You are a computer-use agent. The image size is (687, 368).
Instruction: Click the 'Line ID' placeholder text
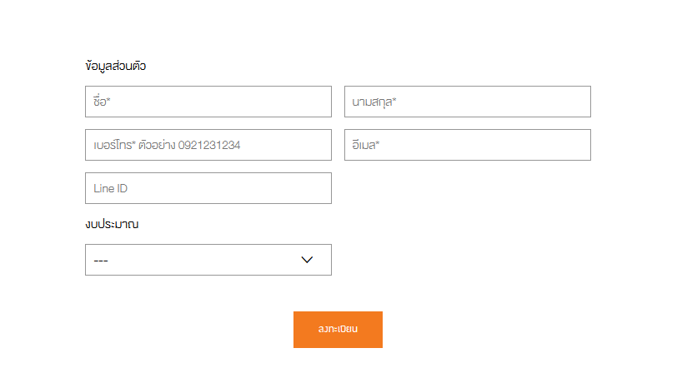pyautogui.click(x=110, y=189)
